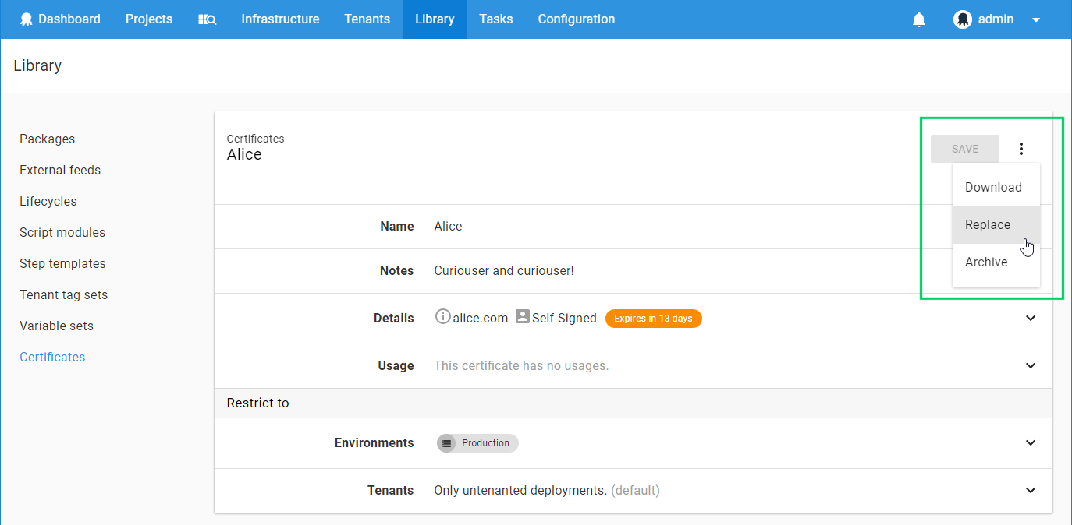Expand the Environments section chevron

[1031, 442]
